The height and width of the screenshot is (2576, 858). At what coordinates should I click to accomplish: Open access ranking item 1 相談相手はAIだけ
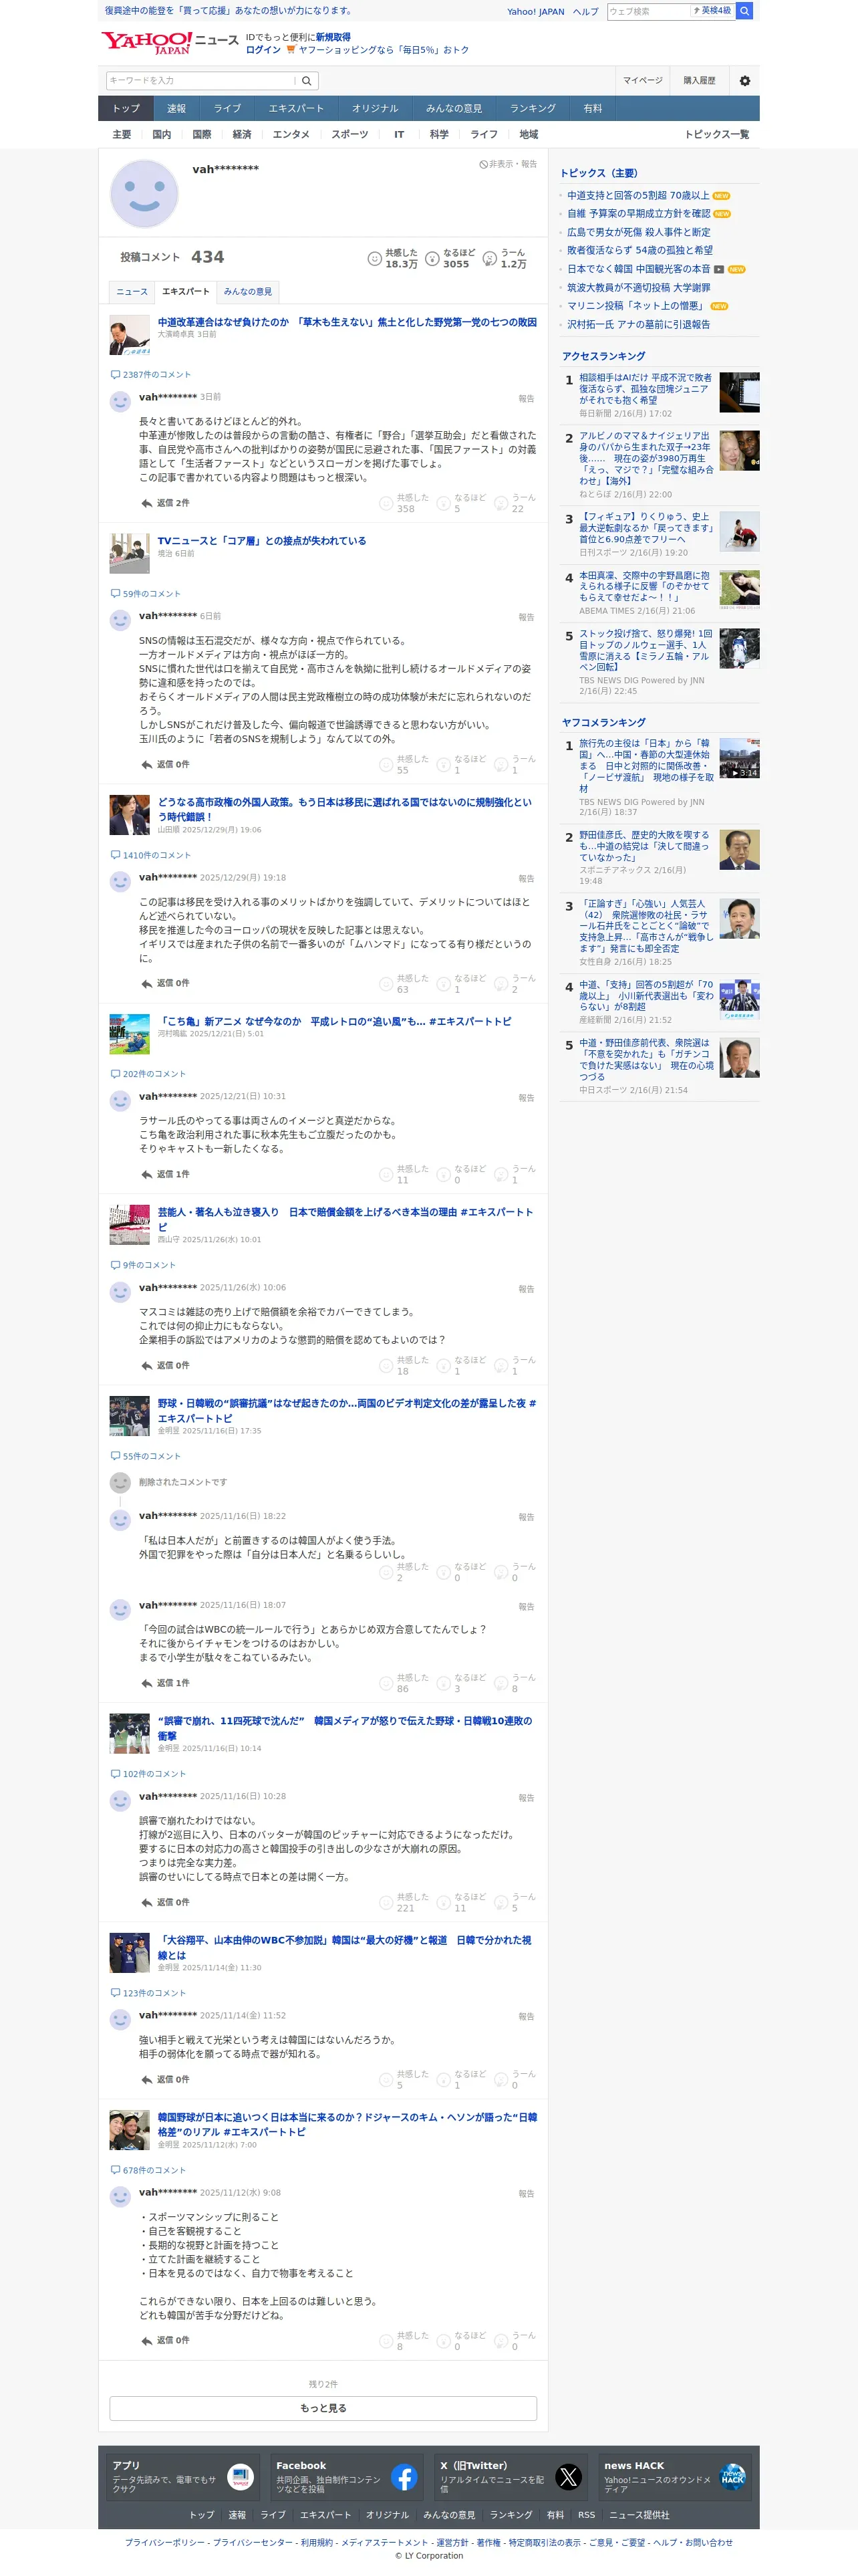pos(645,390)
